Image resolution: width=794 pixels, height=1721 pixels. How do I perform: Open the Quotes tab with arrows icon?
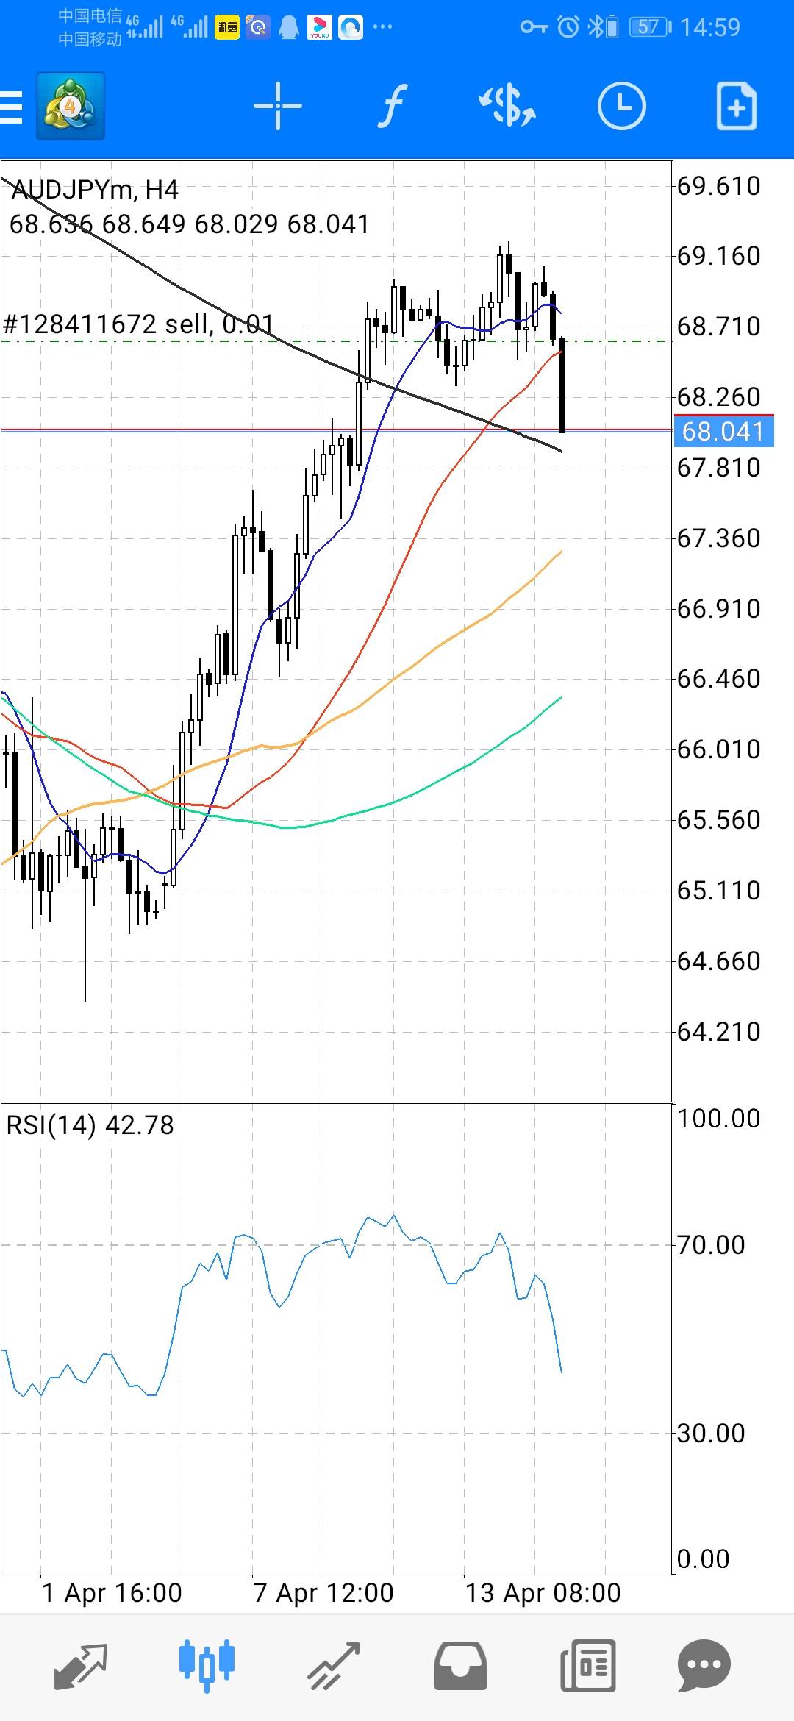(81, 1666)
